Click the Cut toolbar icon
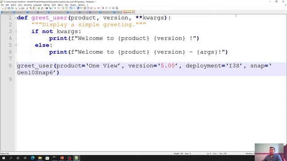287x161 pixels. (27, 8)
